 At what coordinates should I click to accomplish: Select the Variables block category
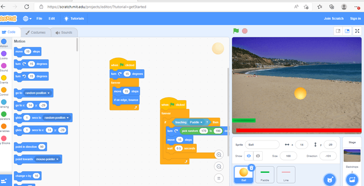(x=4, y=128)
